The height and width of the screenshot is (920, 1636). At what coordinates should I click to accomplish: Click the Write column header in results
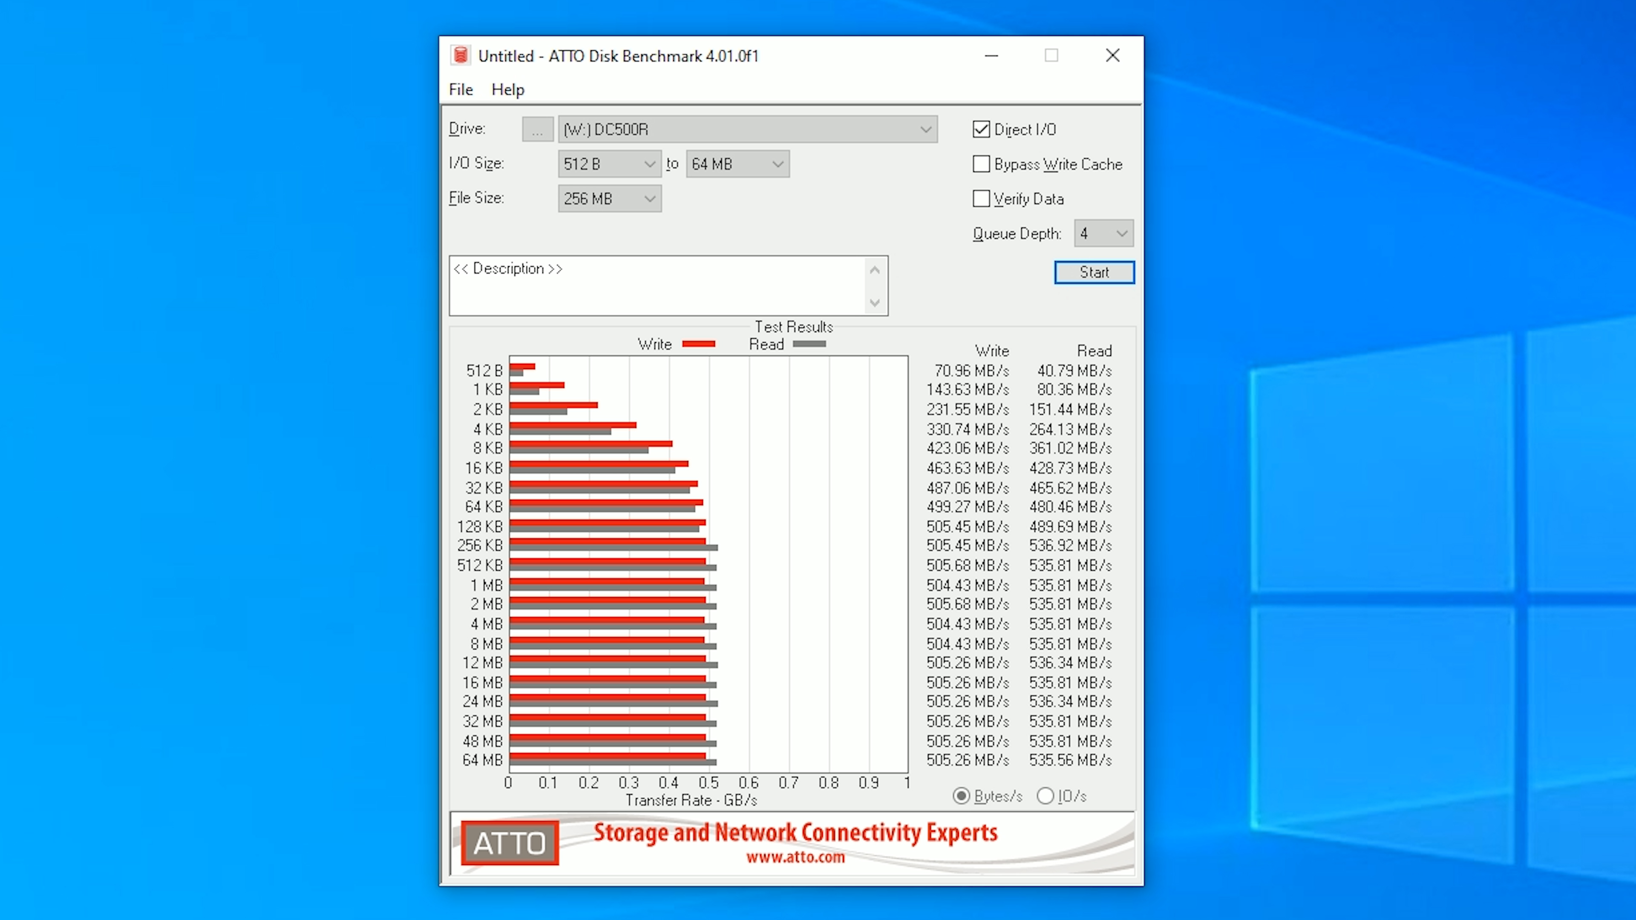pos(991,351)
